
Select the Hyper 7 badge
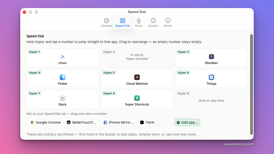[35, 93]
